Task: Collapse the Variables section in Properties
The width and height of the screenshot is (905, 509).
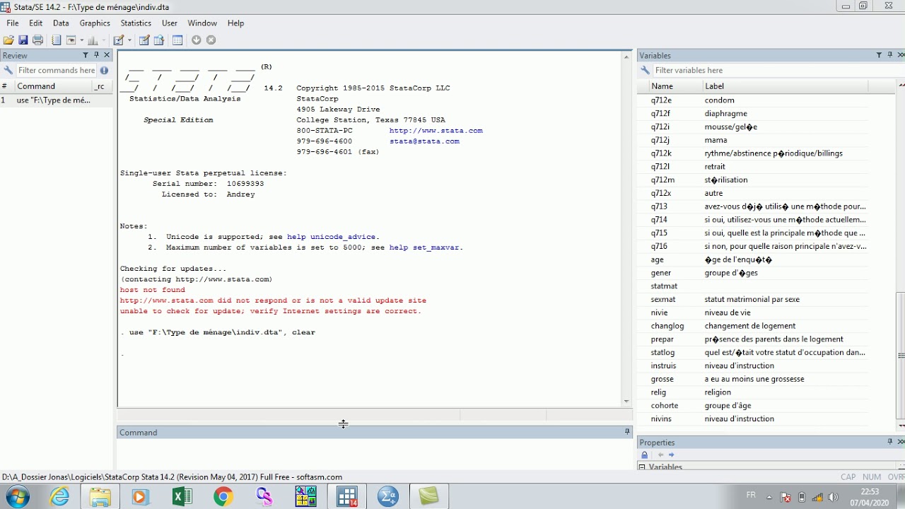Action: click(642, 467)
